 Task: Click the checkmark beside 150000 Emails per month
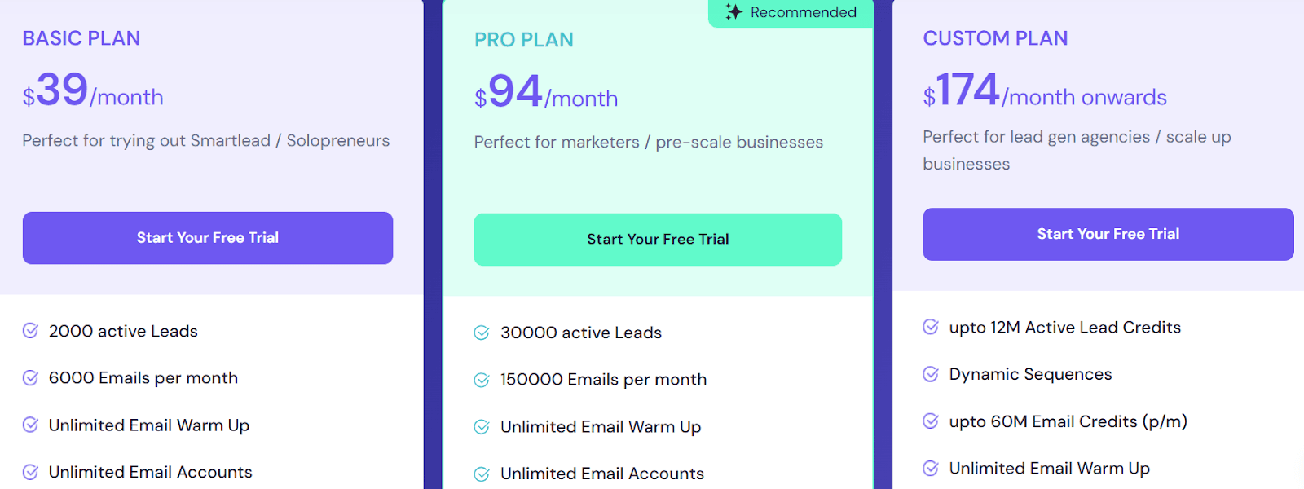tap(481, 379)
